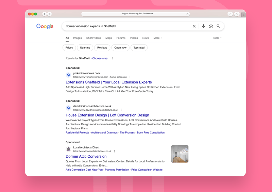Open three-dot menu beside yorkshirewindows.com URL

click(x=130, y=77)
